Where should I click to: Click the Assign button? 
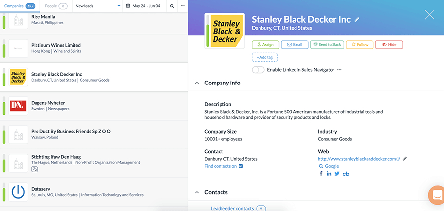[x=265, y=45]
